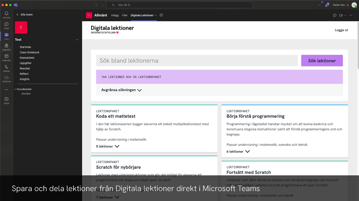Open Uppgifter in the Test team list
The image size is (359, 201).
pos(25,63)
